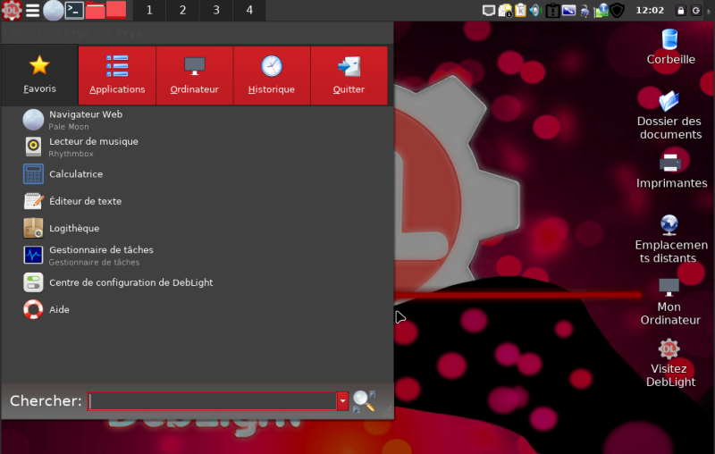Open Centre de configuration de DebLight

pyautogui.click(x=130, y=282)
